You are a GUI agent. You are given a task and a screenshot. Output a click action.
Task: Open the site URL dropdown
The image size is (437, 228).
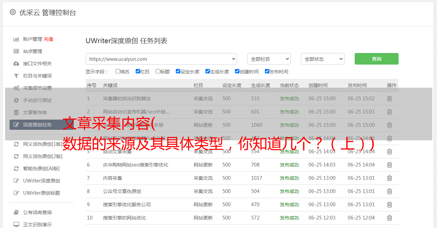pyautogui.click(x=161, y=59)
